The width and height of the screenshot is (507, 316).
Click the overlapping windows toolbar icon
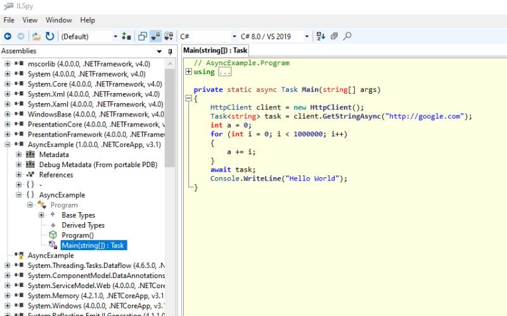coord(143,36)
